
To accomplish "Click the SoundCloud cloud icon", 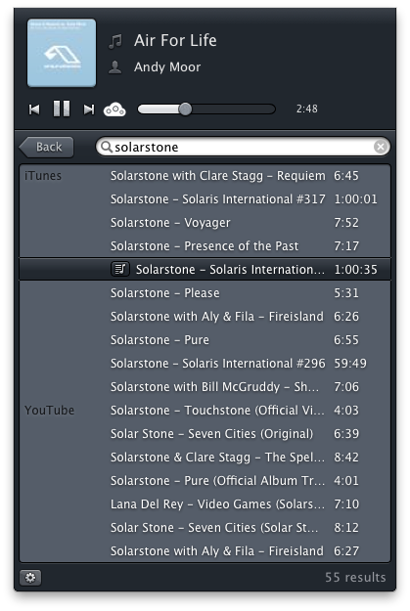I will 114,109.
